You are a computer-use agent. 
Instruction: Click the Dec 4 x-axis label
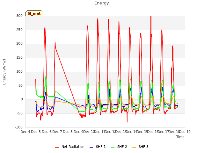[x=25, y=132]
